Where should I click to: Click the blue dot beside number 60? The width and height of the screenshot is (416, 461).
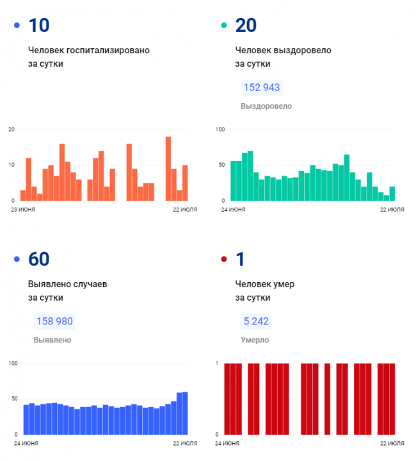[x=17, y=260]
